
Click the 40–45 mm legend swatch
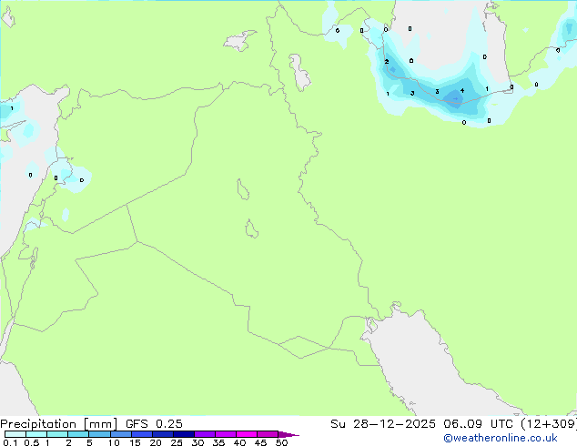click(x=247, y=434)
